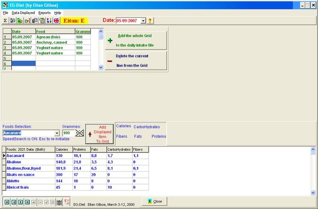This screenshot has height=209, width=318.
Task: Click the sort arrow toolbar icon
Action: [x=49, y=20]
